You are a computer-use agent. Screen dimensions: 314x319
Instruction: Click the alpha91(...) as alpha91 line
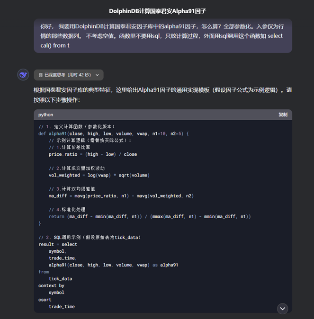113,265
